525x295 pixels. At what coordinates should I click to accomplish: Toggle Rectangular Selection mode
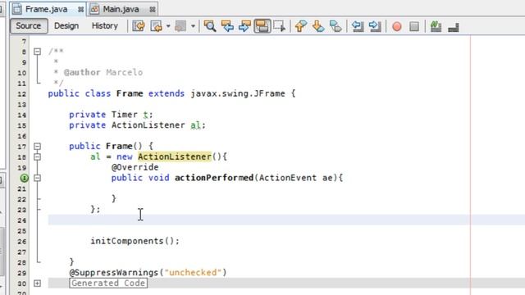pos(280,26)
